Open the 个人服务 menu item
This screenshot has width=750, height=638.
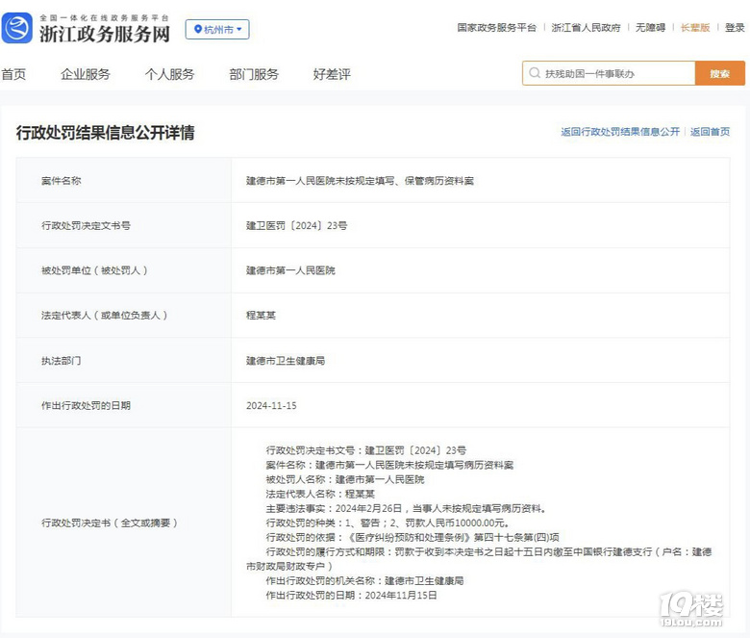pyautogui.click(x=170, y=74)
